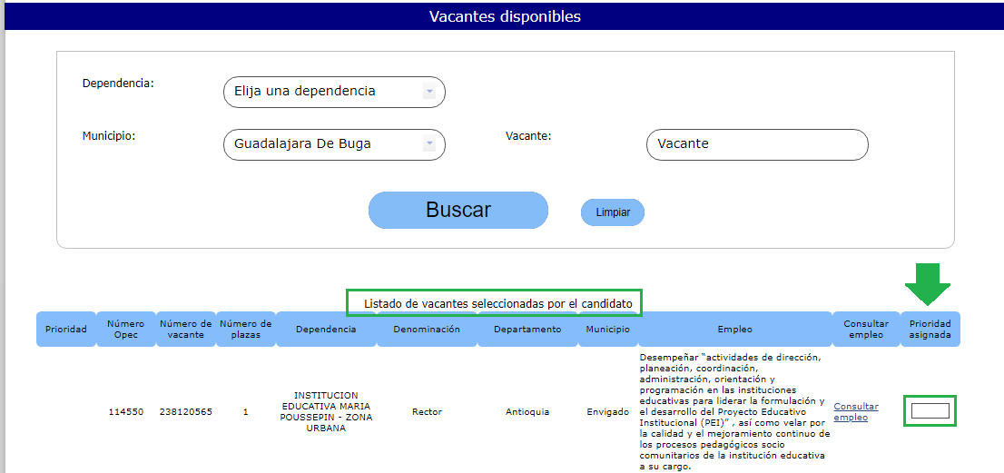Click the Denominación column header
The image size is (1004, 473).
[427, 330]
